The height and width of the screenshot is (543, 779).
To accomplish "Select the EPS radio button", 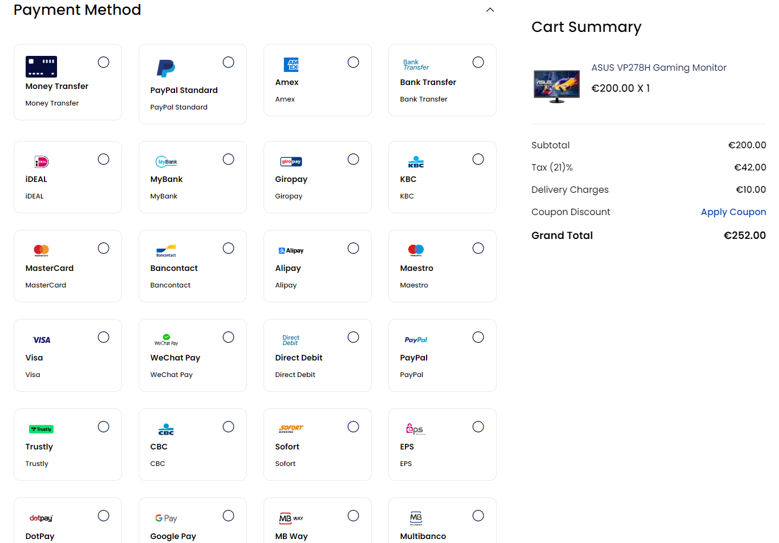I will (x=478, y=427).
